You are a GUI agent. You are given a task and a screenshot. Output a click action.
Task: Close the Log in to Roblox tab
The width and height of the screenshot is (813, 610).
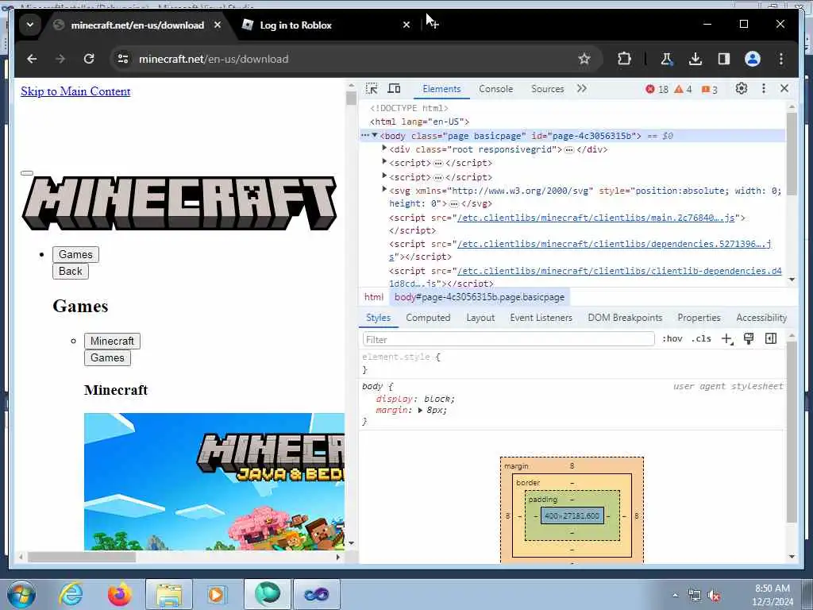coord(406,25)
